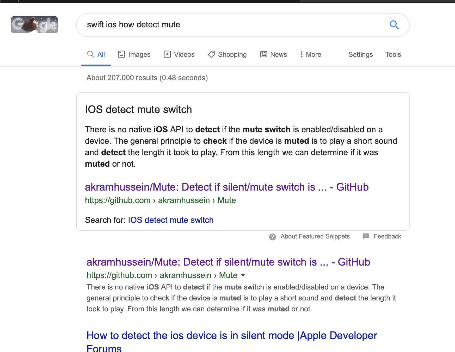Open About Featured Snippets
The image size is (455, 352).
(x=315, y=236)
